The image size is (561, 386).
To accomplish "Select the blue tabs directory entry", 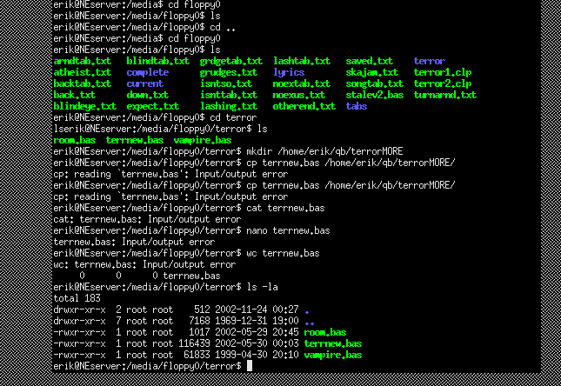I will click(x=357, y=106).
